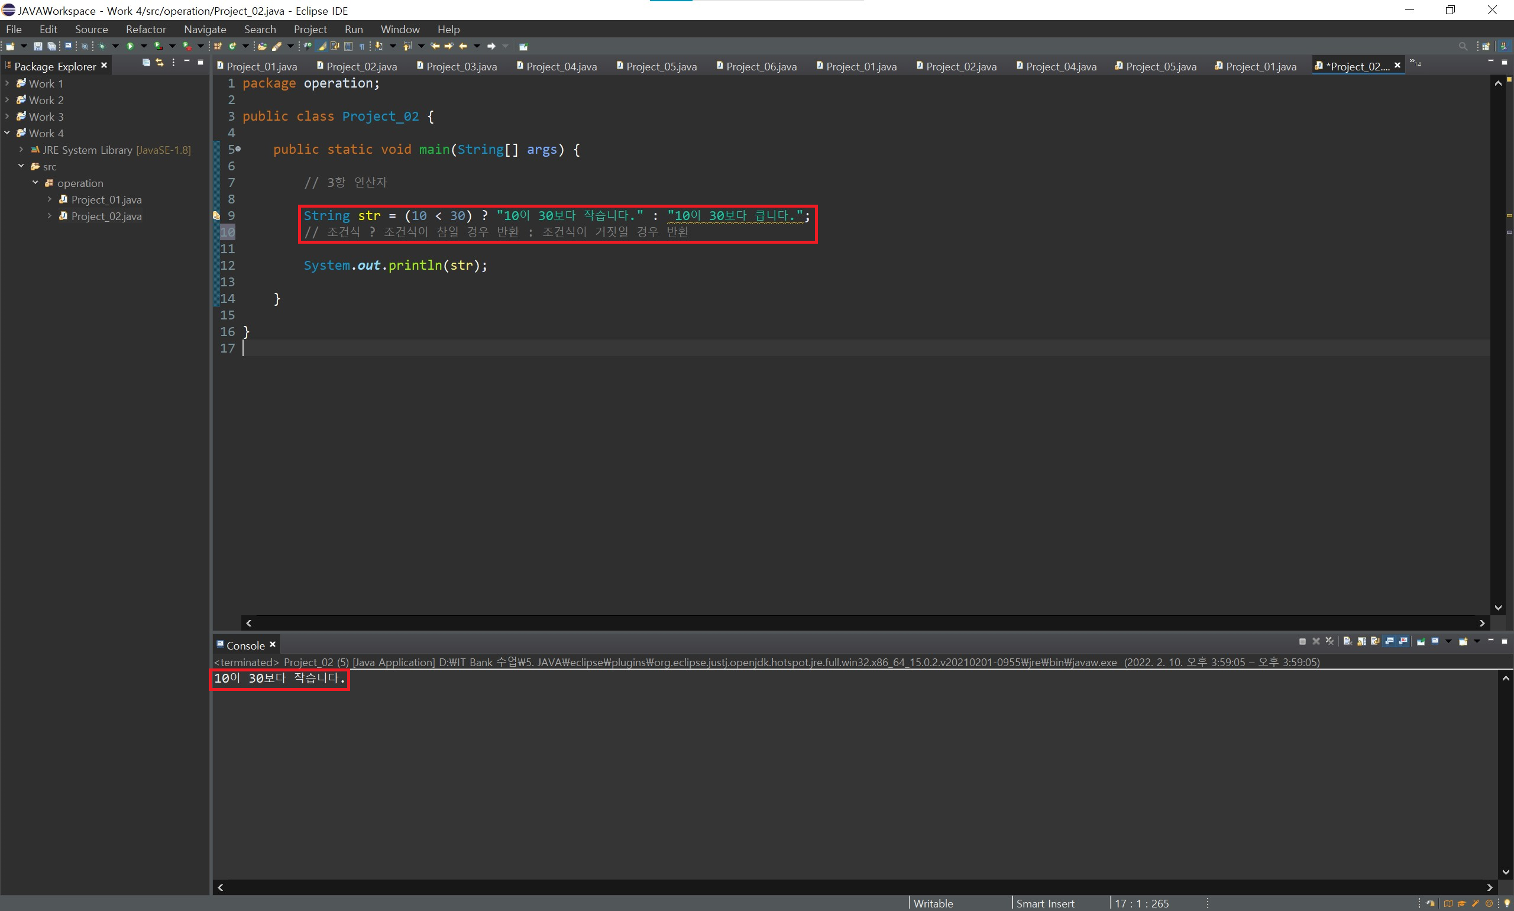
Task: Click the New Java Class icon
Action: pyautogui.click(x=232, y=46)
